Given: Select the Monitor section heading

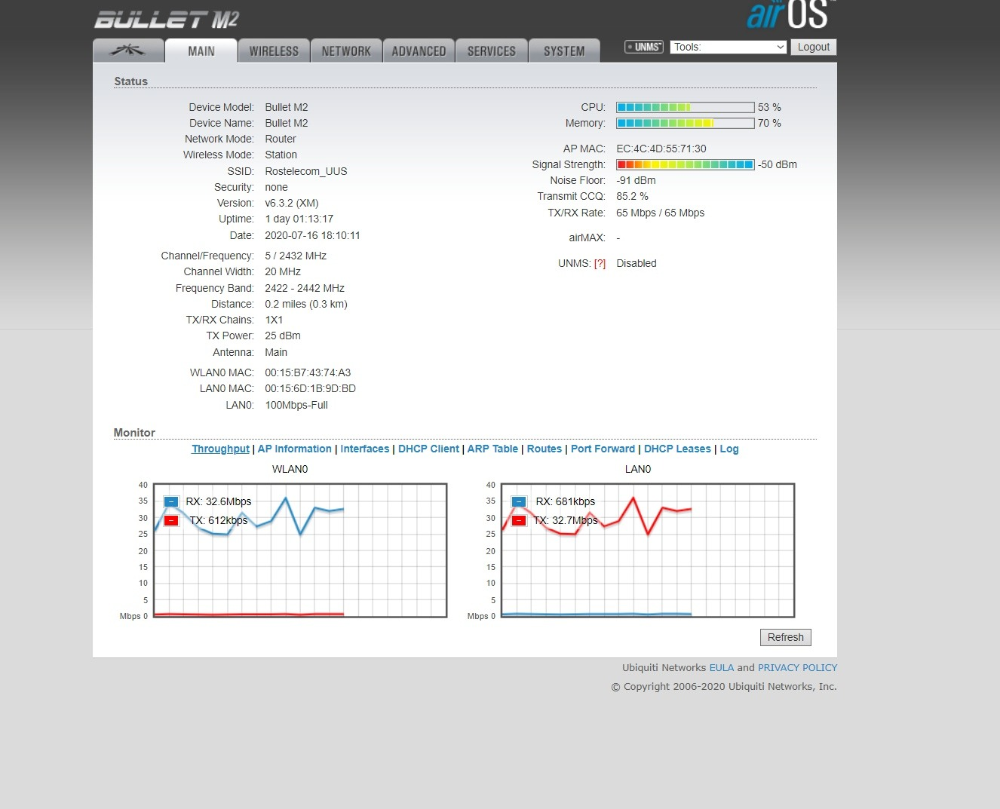Looking at the screenshot, I should [x=134, y=433].
